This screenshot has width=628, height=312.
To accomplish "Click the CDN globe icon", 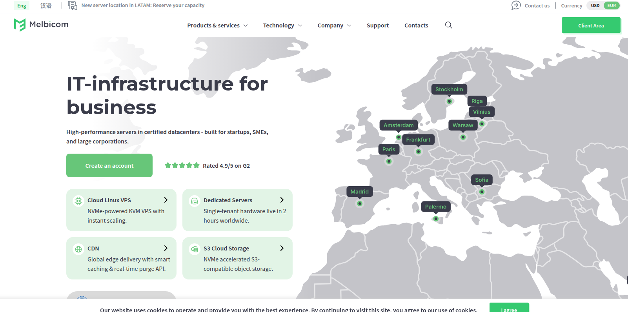I will pyautogui.click(x=78, y=249).
